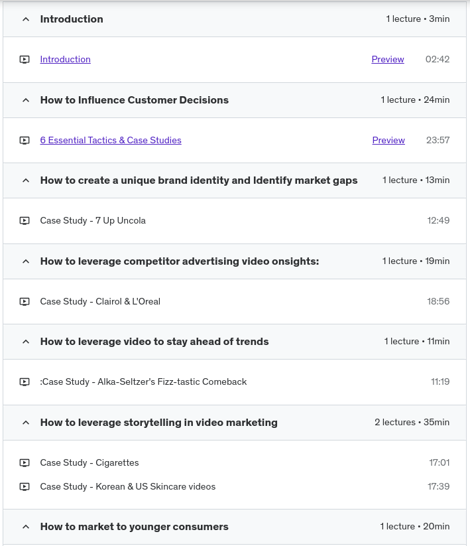Click video icon beside Alka-Seltzer case study
This screenshot has width=470, height=546.
point(25,382)
